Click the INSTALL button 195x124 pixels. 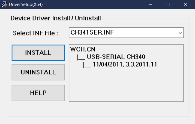[38, 53]
